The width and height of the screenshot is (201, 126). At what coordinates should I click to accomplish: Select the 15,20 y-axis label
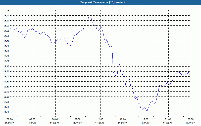7,21
